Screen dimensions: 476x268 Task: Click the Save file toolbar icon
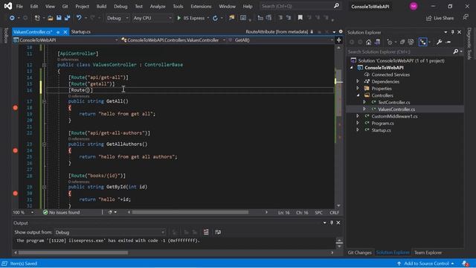tap(59, 18)
